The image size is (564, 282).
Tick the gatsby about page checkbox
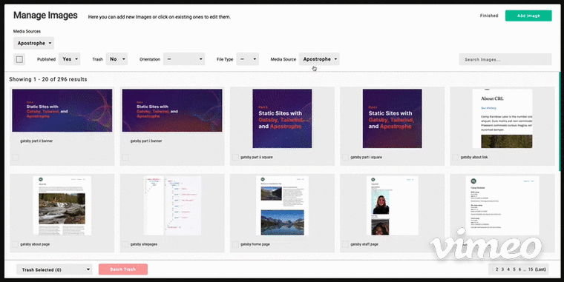[x=16, y=244]
